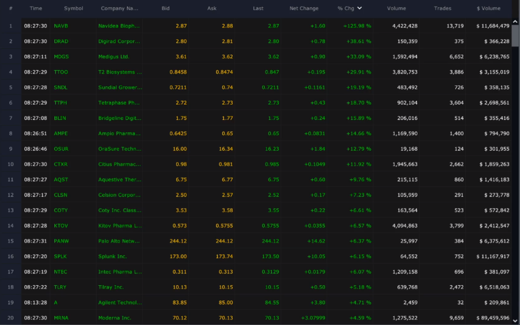Select the PANW symbol

[x=61, y=241]
